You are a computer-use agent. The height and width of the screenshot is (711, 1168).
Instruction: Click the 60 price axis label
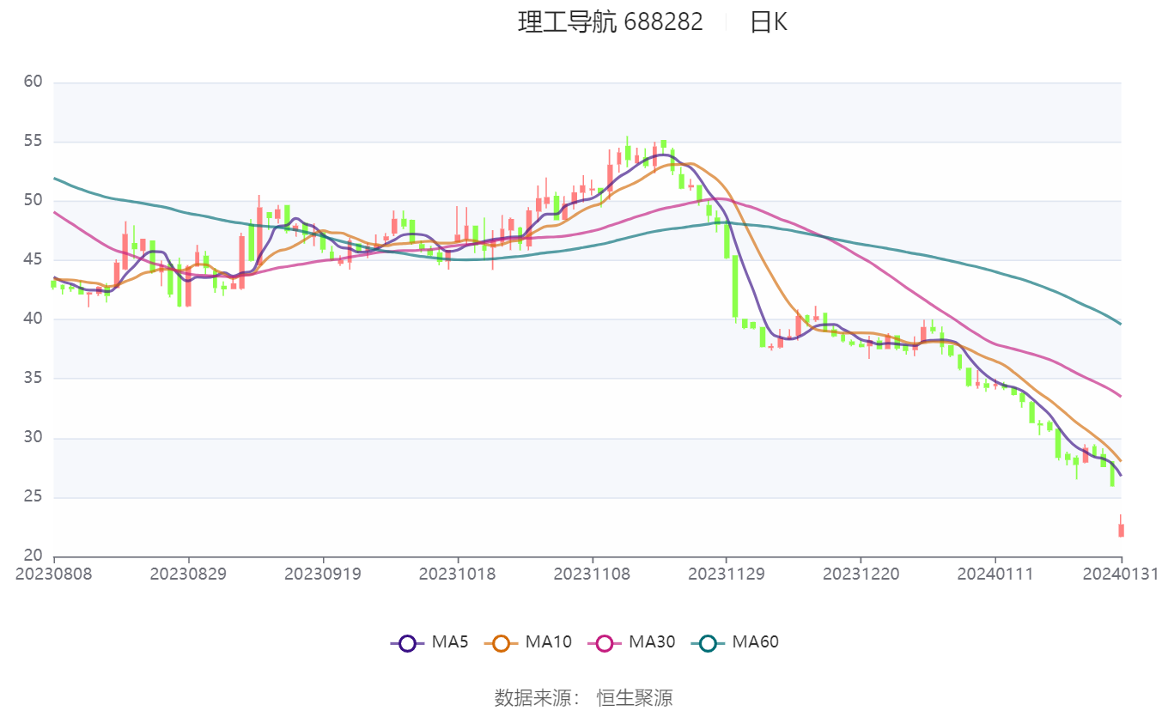[33, 82]
